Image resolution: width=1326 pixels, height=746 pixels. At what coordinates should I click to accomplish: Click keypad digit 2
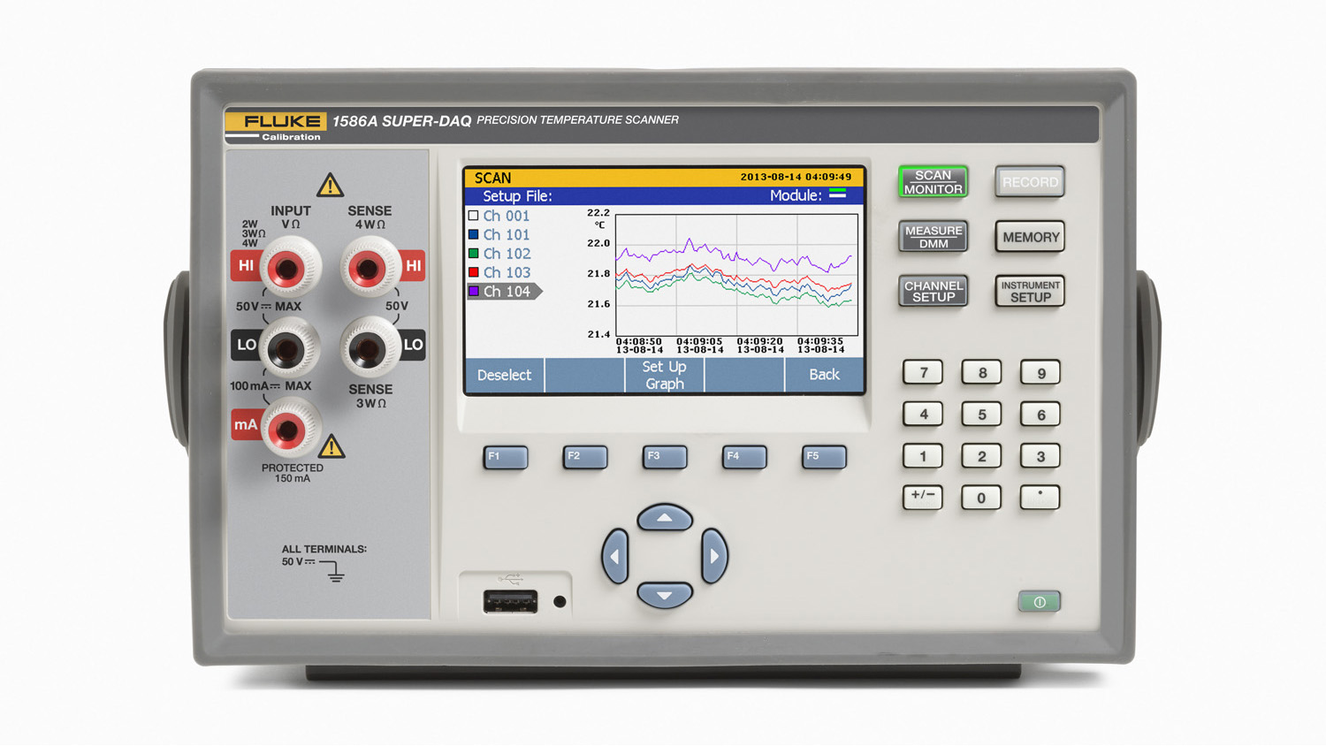pos(981,457)
